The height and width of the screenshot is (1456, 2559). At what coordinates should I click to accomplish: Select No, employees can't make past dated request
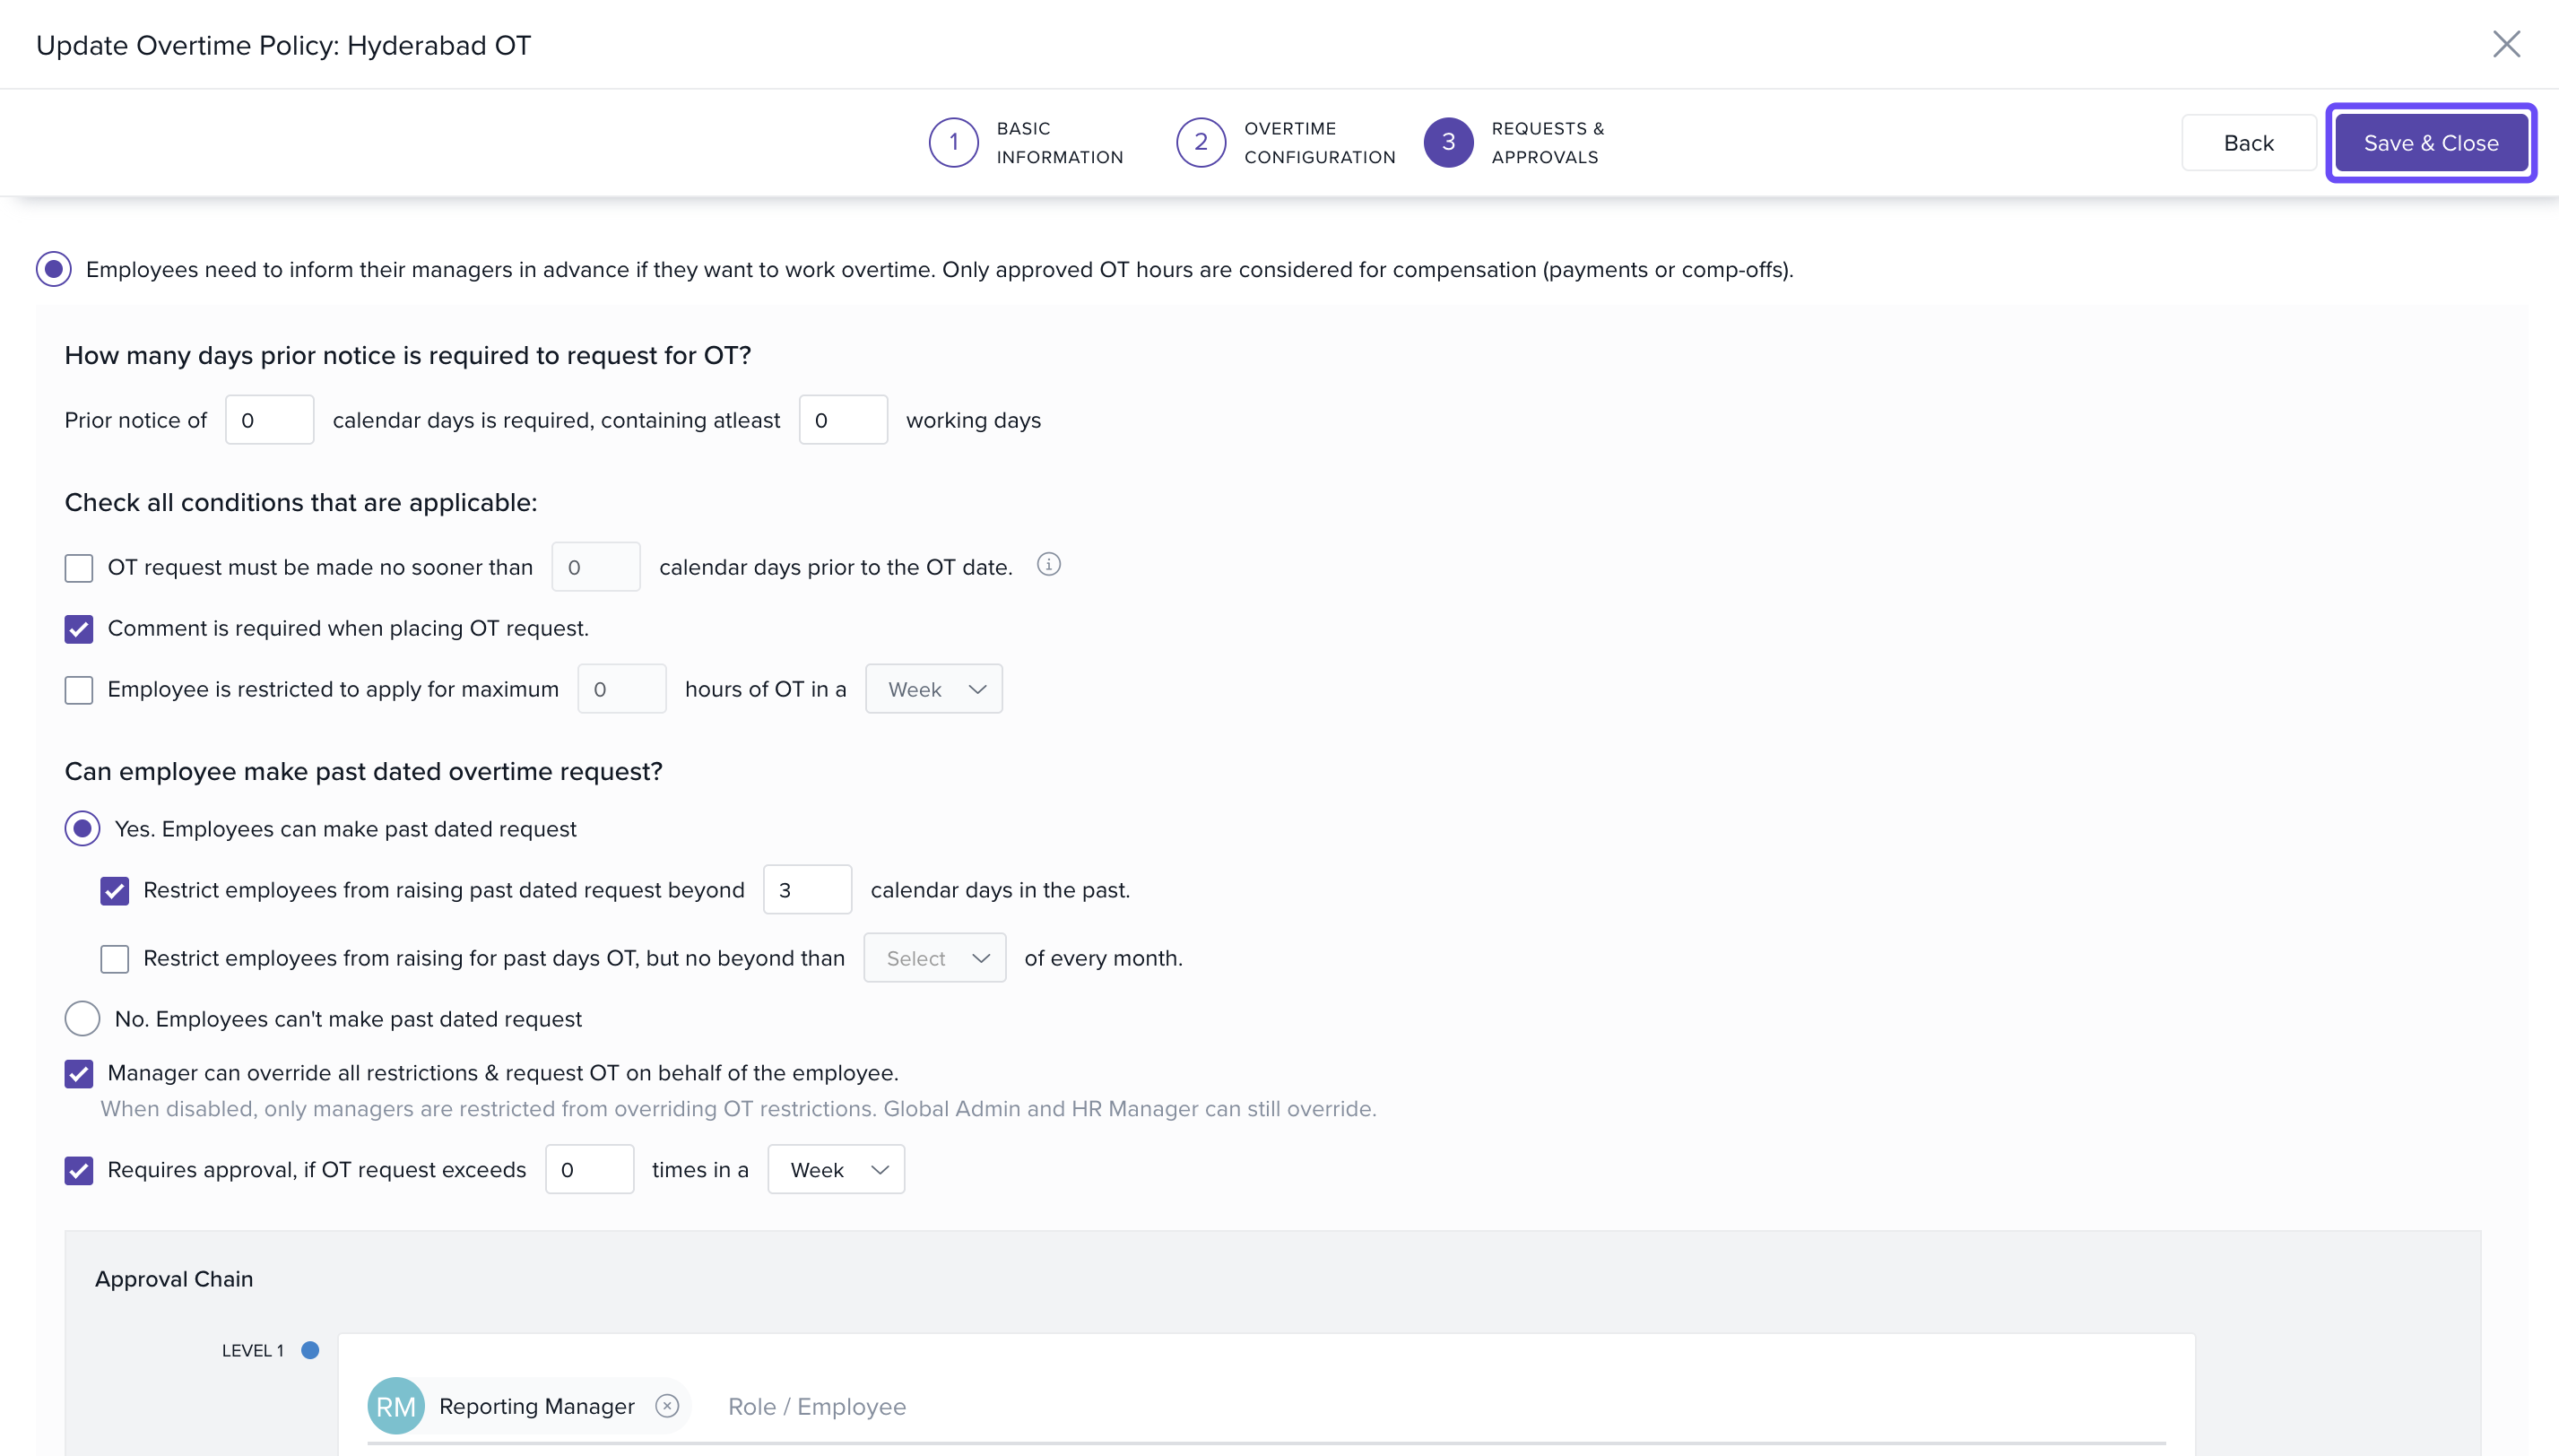coord(82,1019)
